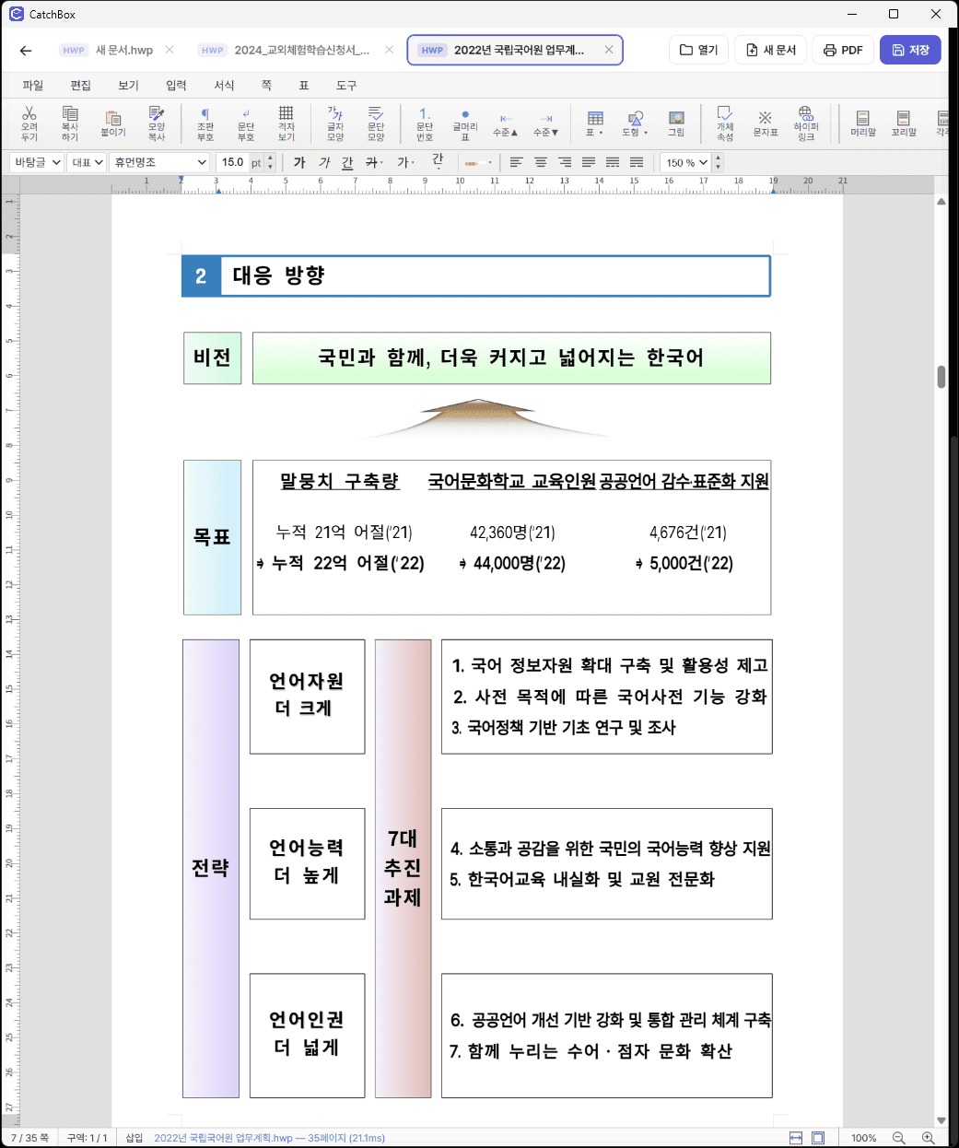This screenshot has height=1148, width=959.
Task: Select the Format copy (모양 복사) tool
Action: tap(157, 123)
